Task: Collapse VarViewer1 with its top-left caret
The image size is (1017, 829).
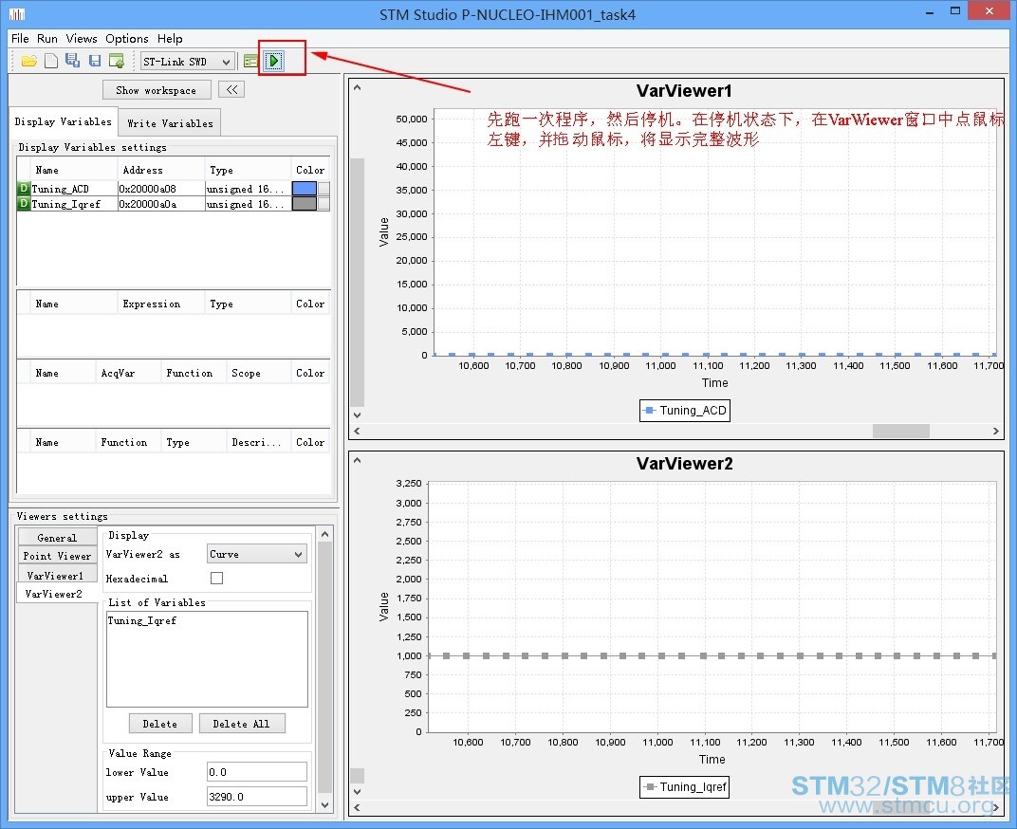Action: [358, 87]
